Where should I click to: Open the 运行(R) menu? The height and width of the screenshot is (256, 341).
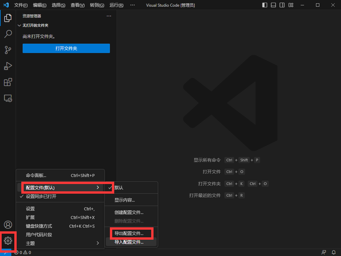(x=116, y=5)
